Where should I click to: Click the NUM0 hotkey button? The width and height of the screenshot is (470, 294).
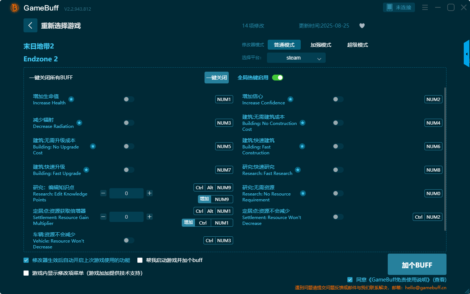coord(433,193)
